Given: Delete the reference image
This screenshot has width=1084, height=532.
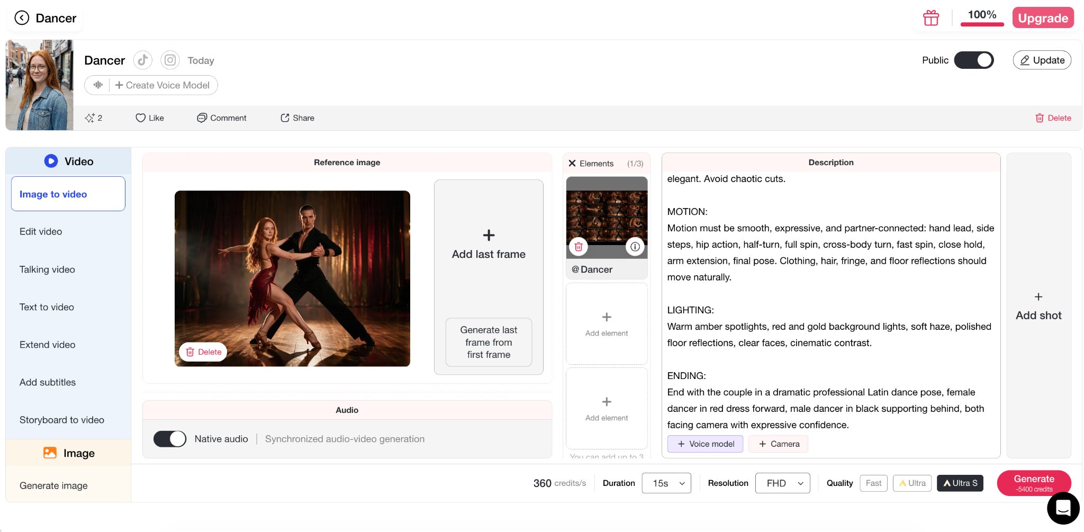Looking at the screenshot, I should click(x=203, y=352).
